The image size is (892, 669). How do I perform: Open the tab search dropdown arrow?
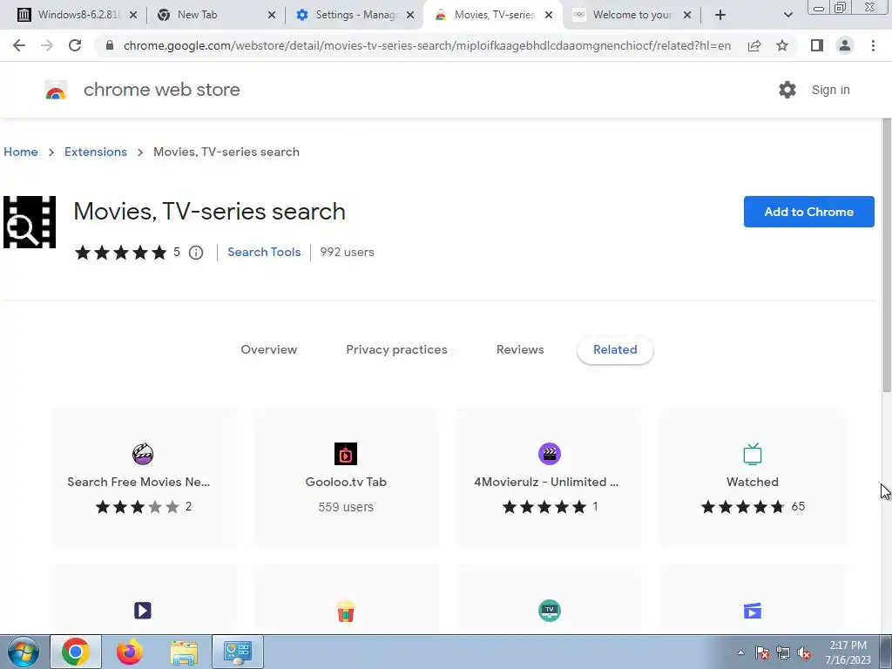click(x=787, y=15)
